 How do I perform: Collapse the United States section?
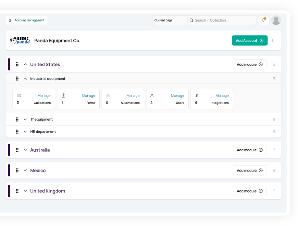(x=25, y=64)
